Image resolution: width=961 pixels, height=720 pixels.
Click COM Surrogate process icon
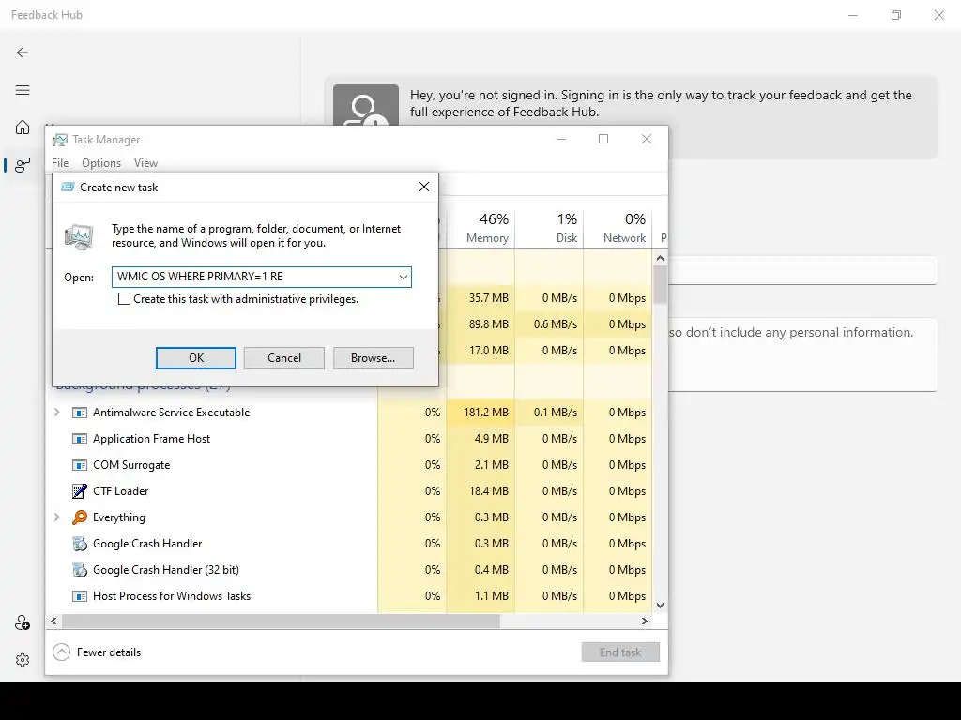tap(80, 465)
